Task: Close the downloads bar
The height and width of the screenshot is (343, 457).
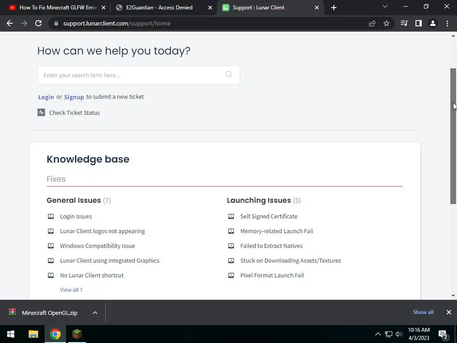Action: (x=449, y=312)
